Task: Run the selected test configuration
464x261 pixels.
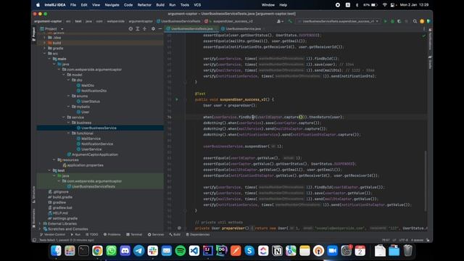Action: 385,21
